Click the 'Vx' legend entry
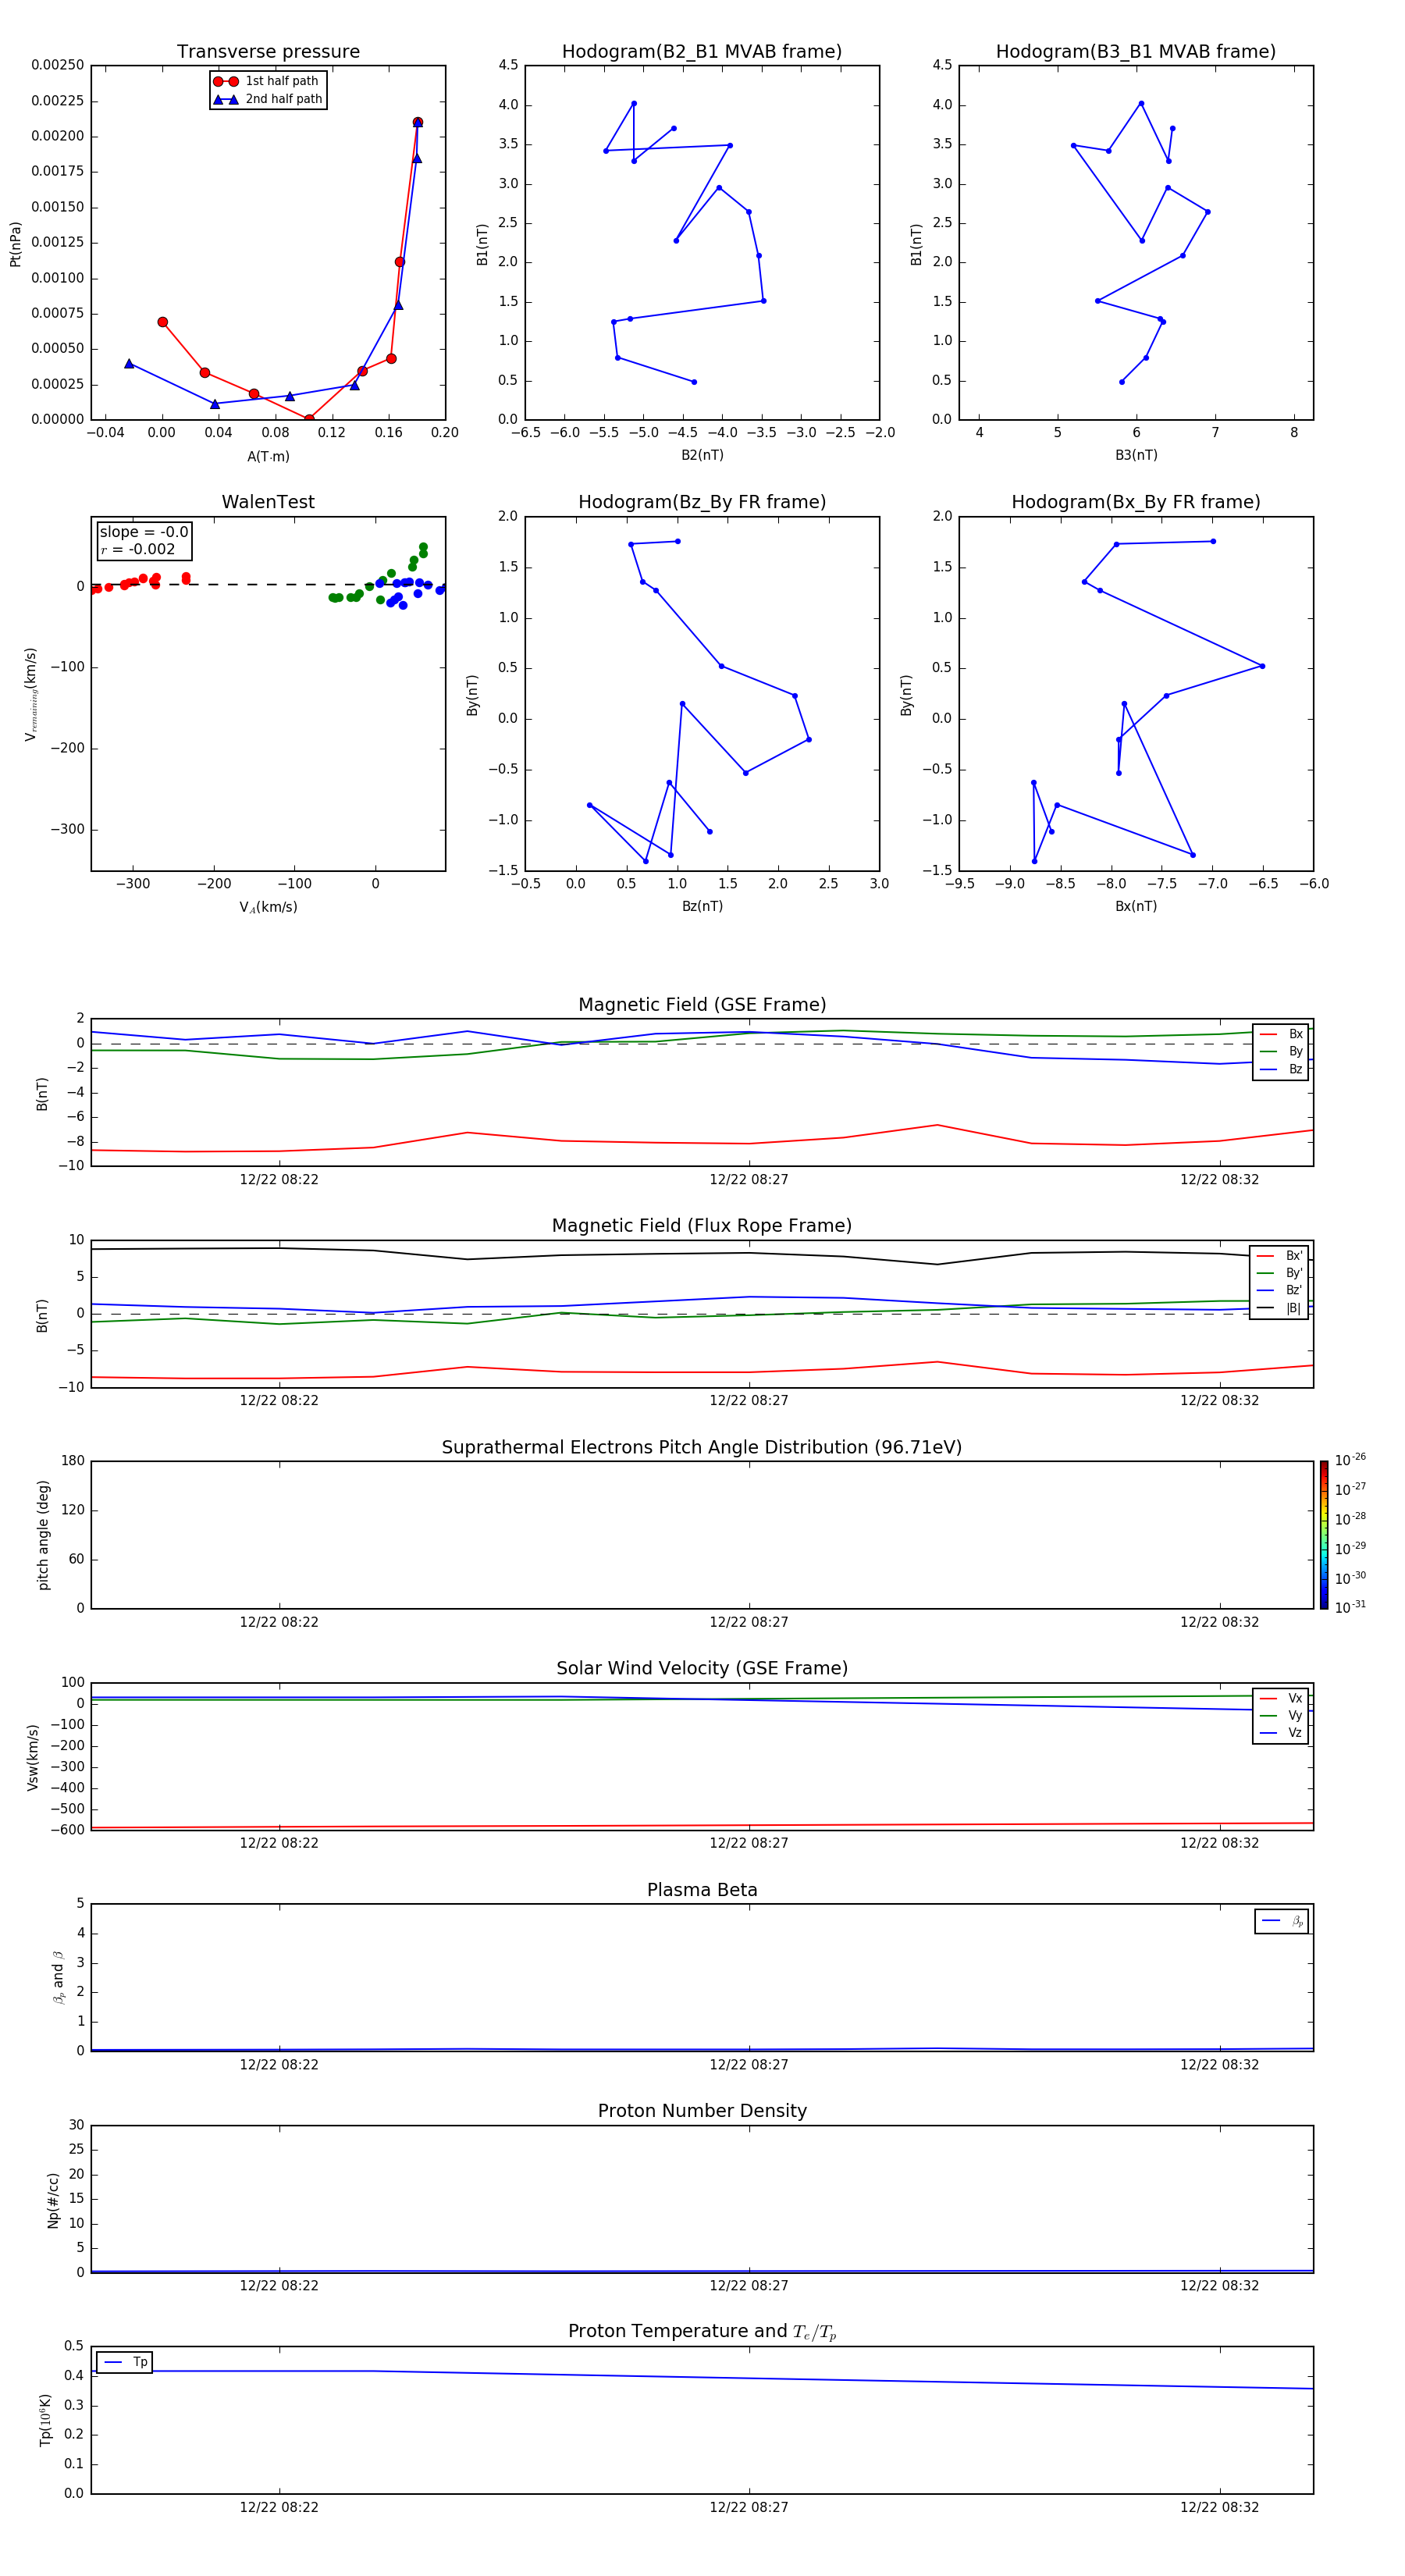 (1281, 1698)
